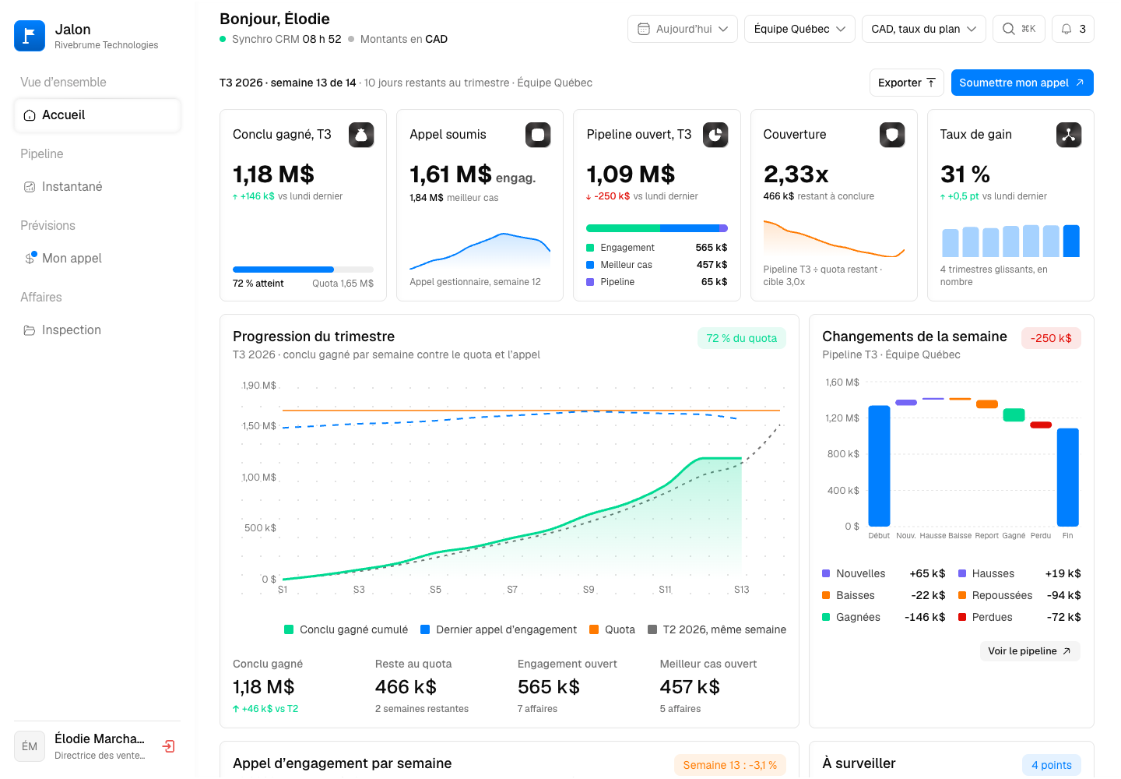This screenshot has height=779, width=1121.
Task: Click the log out icon beside Élodie Marchand
Action: (x=168, y=746)
